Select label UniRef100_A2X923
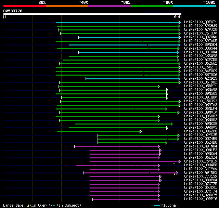Image resolution: width=219 pixels, height=208 pixels. coord(201,79)
